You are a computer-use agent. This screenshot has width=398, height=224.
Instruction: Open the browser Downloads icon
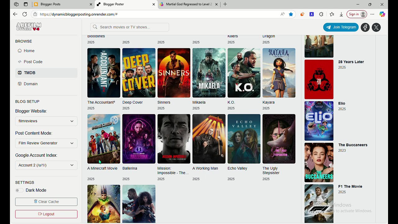(341, 14)
